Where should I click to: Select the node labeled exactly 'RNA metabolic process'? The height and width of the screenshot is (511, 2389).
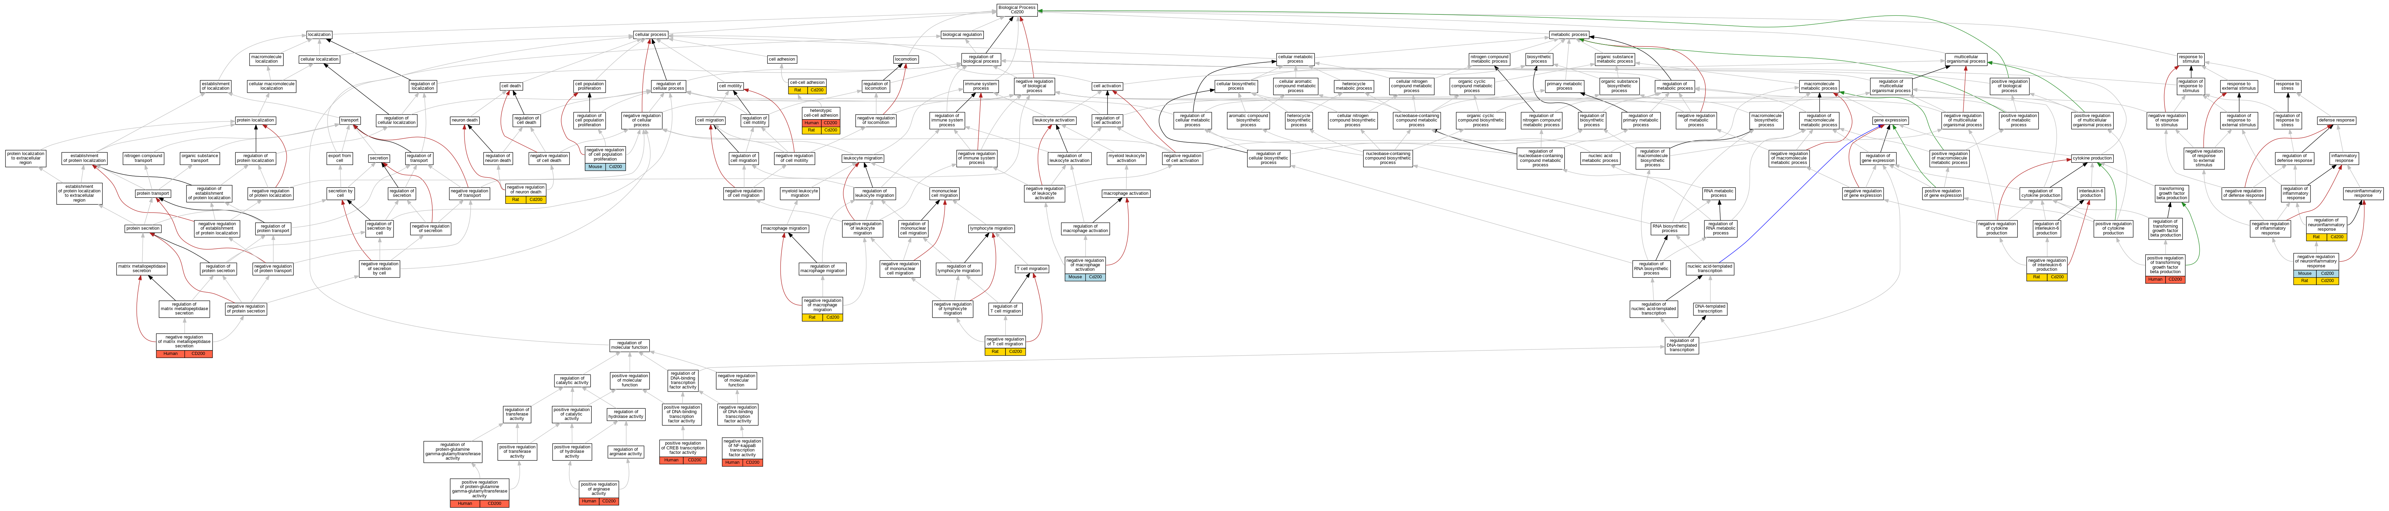pyautogui.click(x=1718, y=193)
